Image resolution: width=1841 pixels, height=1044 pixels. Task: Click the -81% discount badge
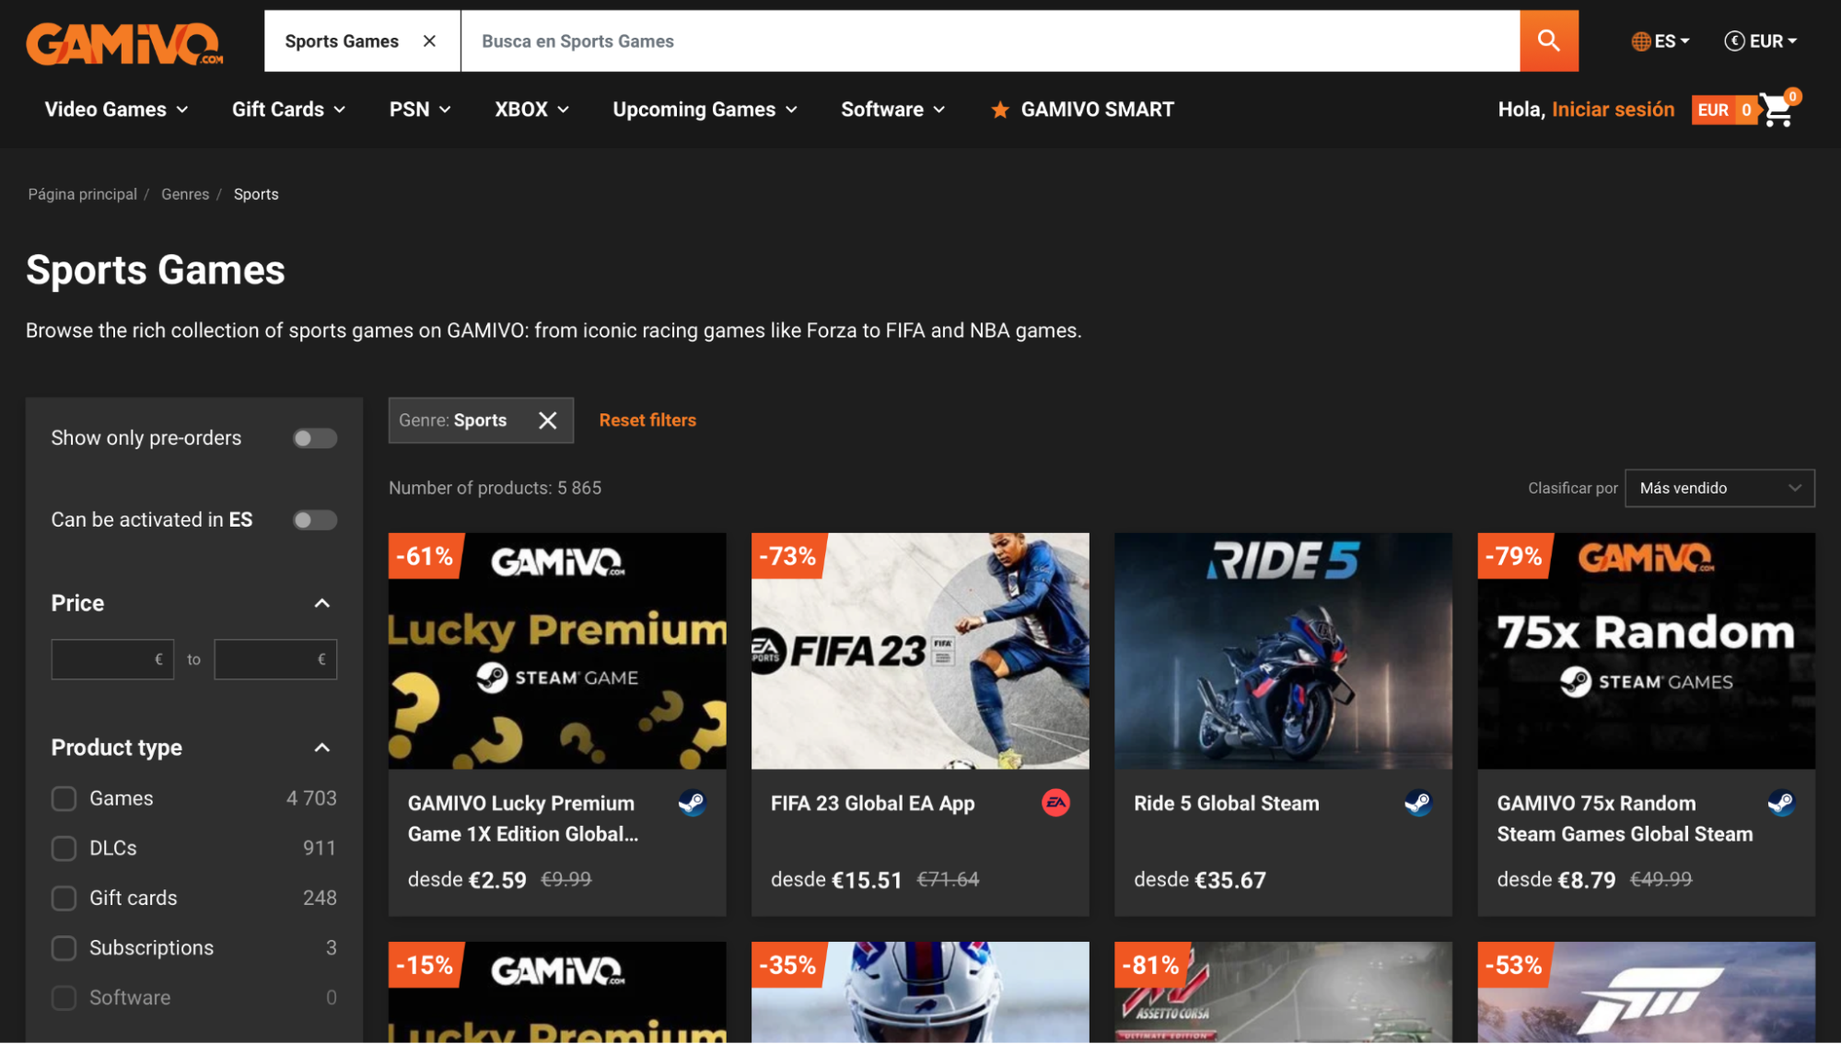click(x=1150, y=964)
